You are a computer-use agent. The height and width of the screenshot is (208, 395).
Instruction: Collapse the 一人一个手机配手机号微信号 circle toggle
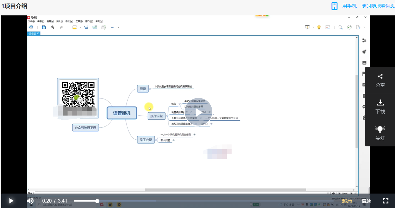[x=195, y=134]
